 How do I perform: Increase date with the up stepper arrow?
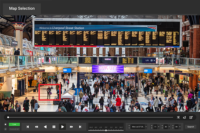[129, 126]
